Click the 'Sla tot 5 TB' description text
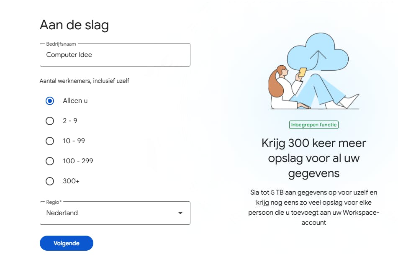The width and height of the screenshot is (398, 280). click(313, 208)
